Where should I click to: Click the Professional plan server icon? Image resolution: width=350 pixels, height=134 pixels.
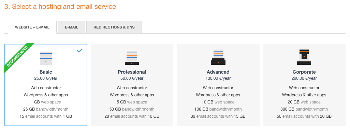(132, 58)
